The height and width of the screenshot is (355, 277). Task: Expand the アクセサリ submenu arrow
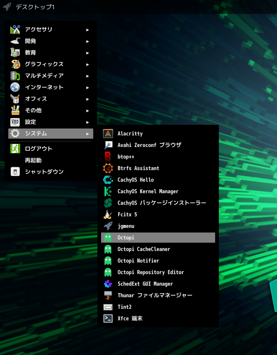[88, 30]
